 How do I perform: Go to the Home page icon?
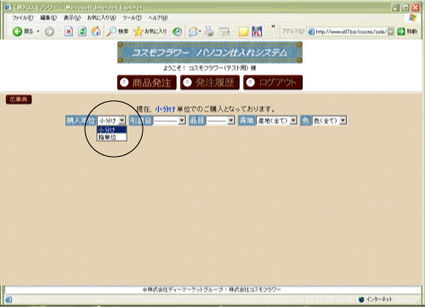96,31
